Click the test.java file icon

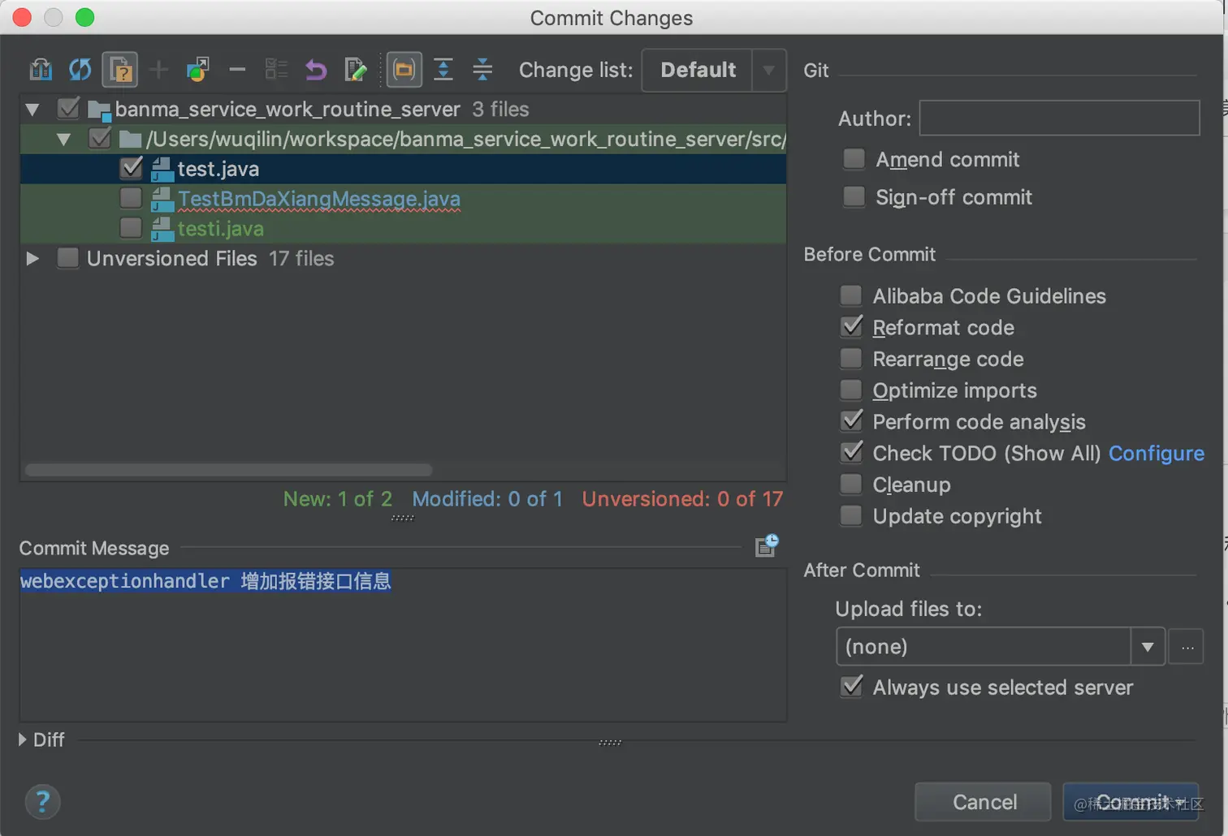[162, 169]
